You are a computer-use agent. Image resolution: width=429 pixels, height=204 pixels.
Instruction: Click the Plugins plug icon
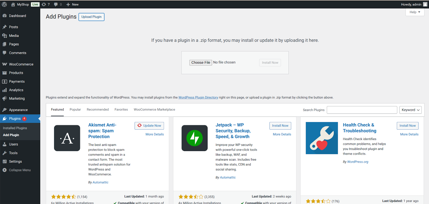click(5, 119)
